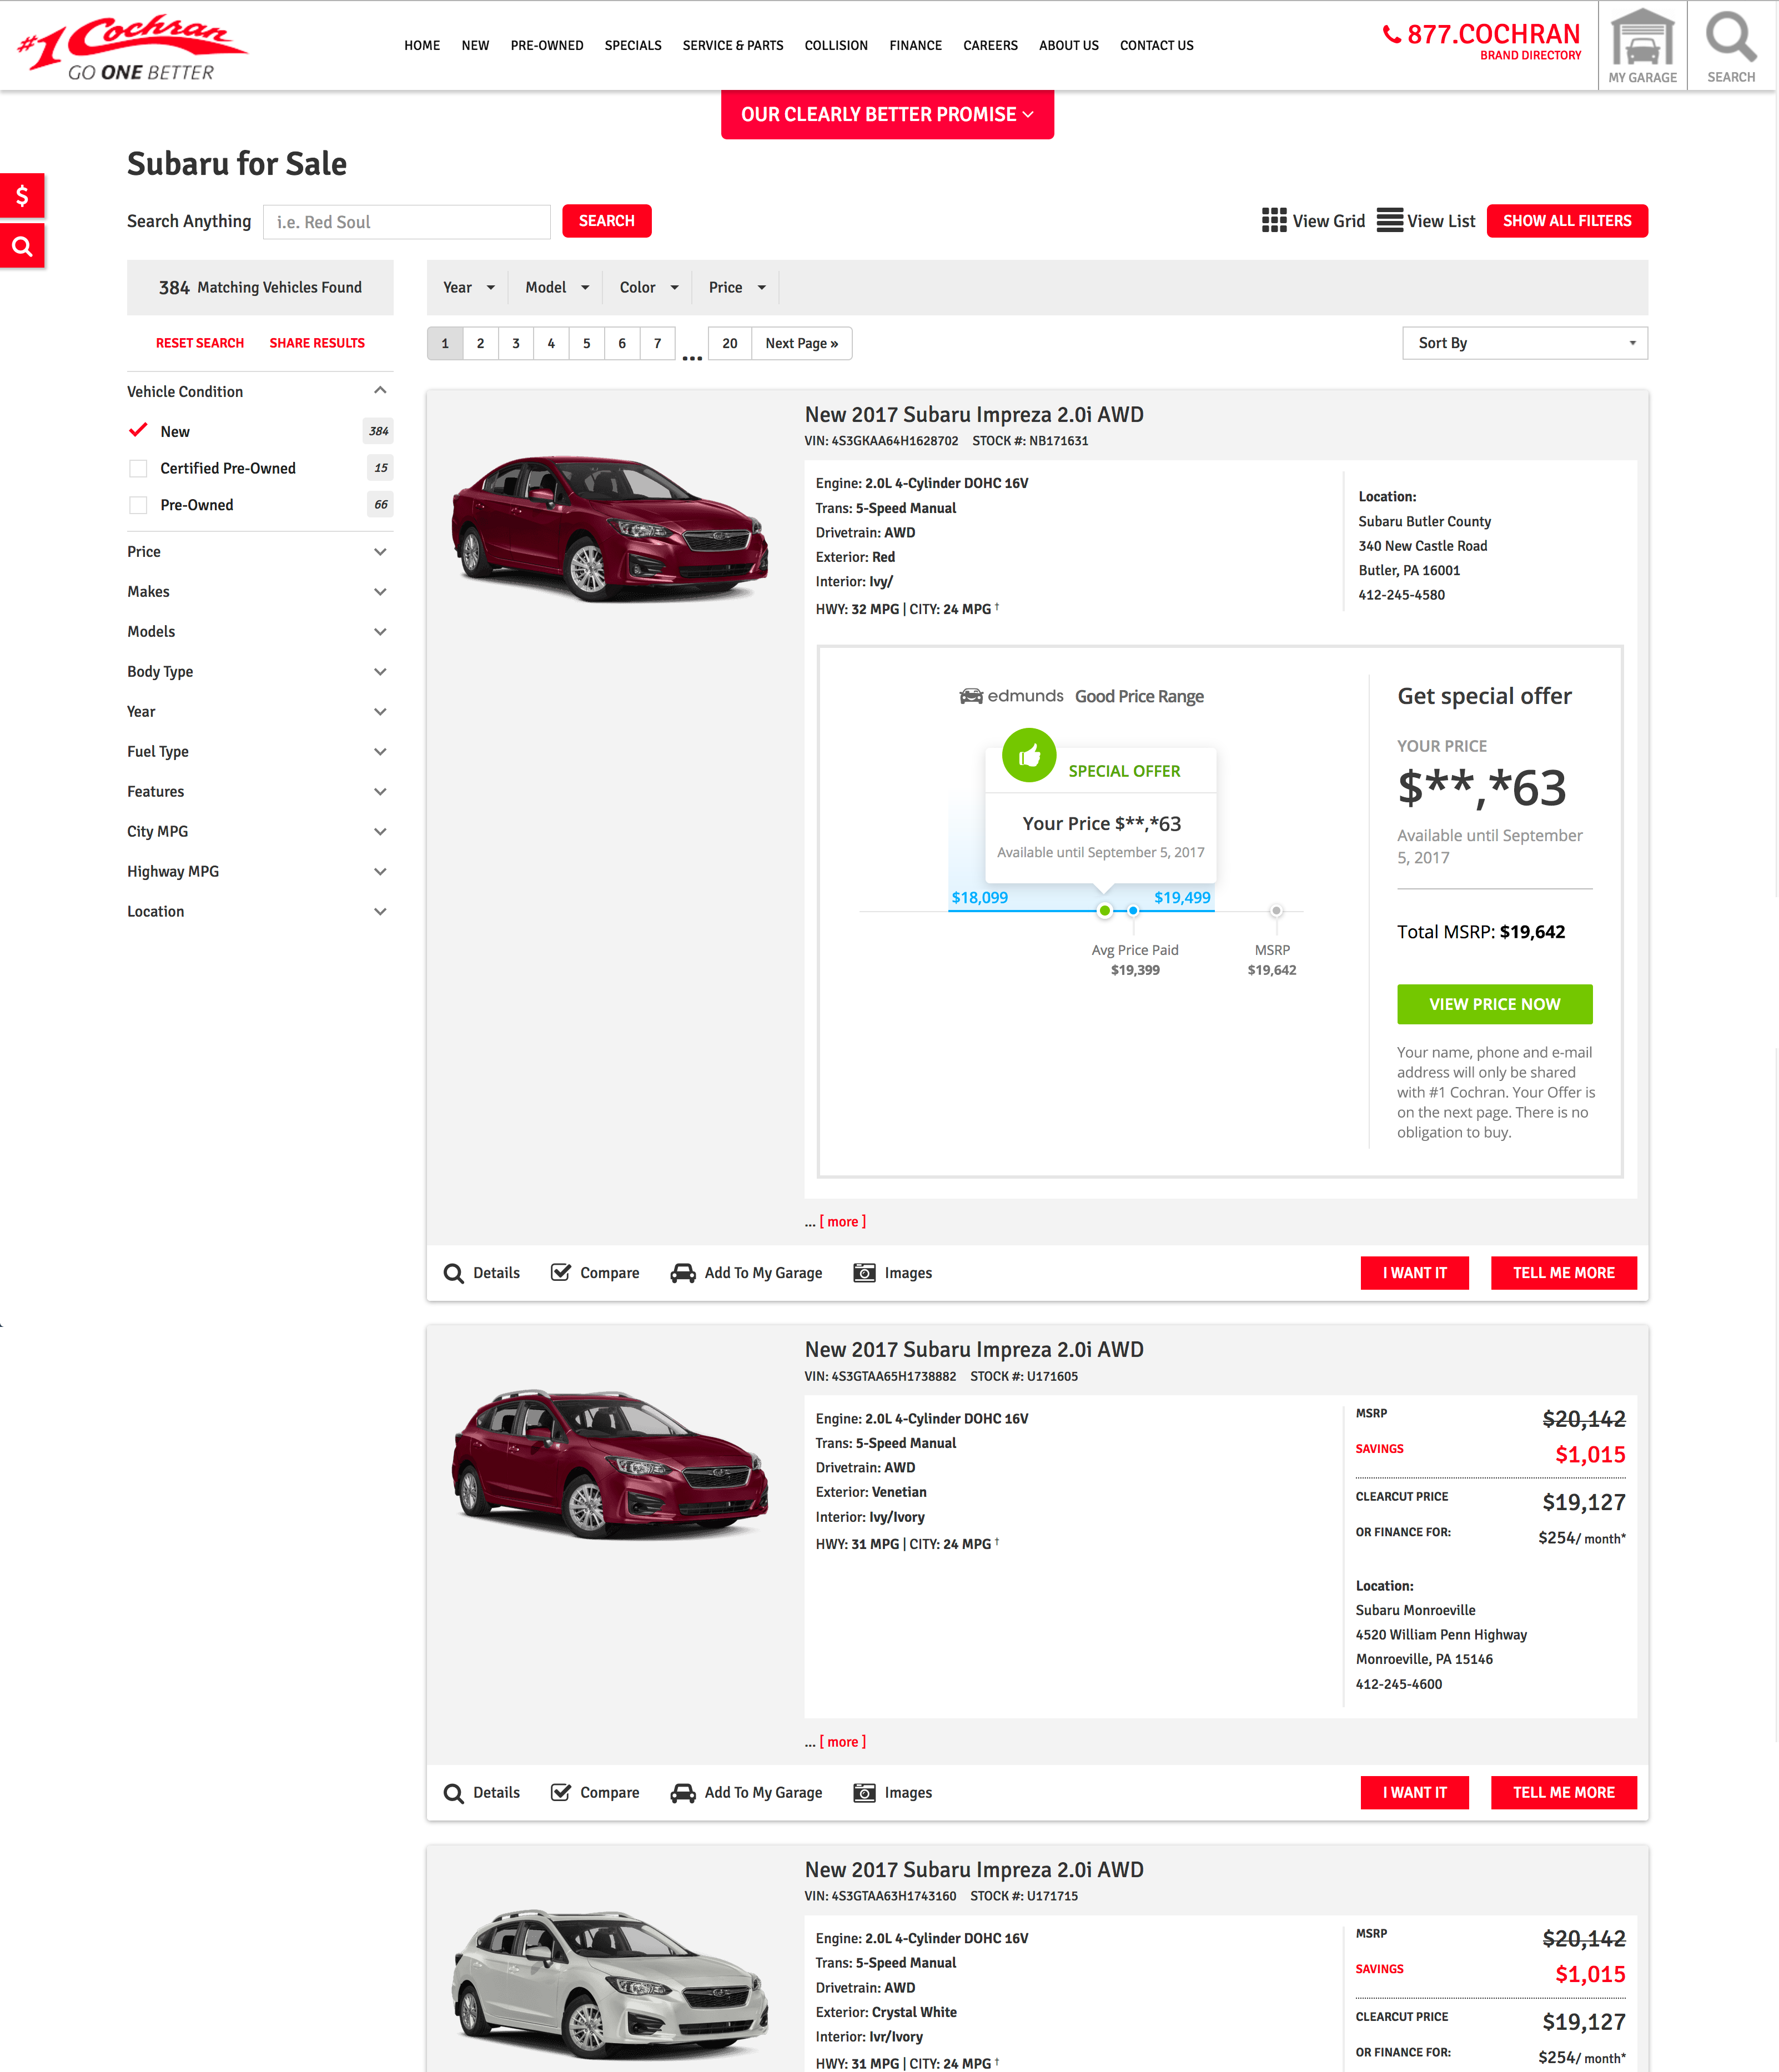Click the green dot on Edmunds price range
The width and height of the screenshot is (1779, 2072).
coord(1104,911)
